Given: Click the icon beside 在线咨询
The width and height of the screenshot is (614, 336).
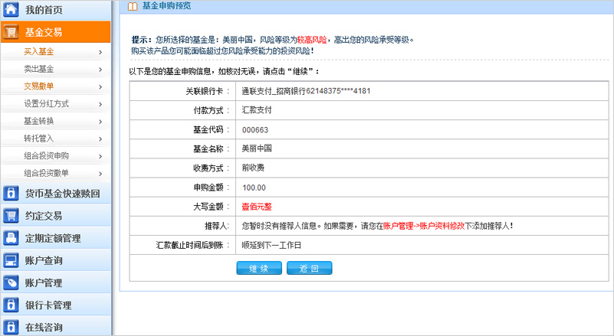Looking at the screenshot, I should (11, 328).
